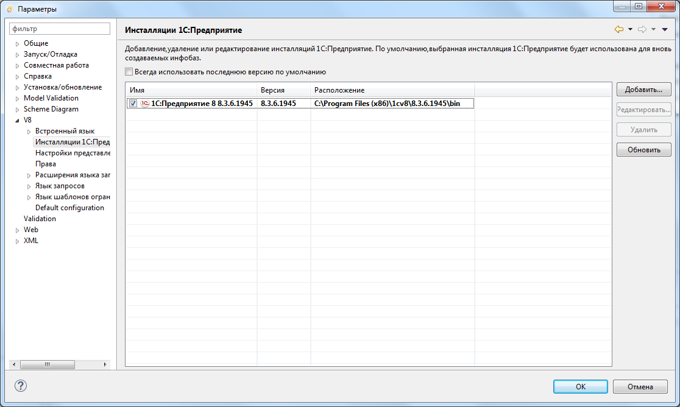Image resolution: width=680 pixels, height=407 pixels.
Task: Expand the Язык шаблонов node
Action: pos(29,197)
